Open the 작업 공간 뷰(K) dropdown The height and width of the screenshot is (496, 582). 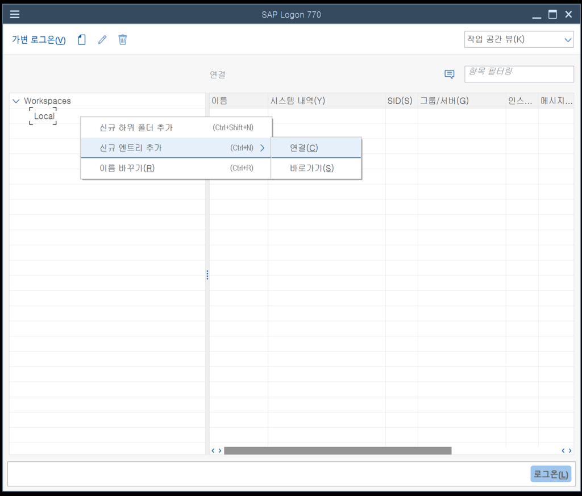pos(518,39)
